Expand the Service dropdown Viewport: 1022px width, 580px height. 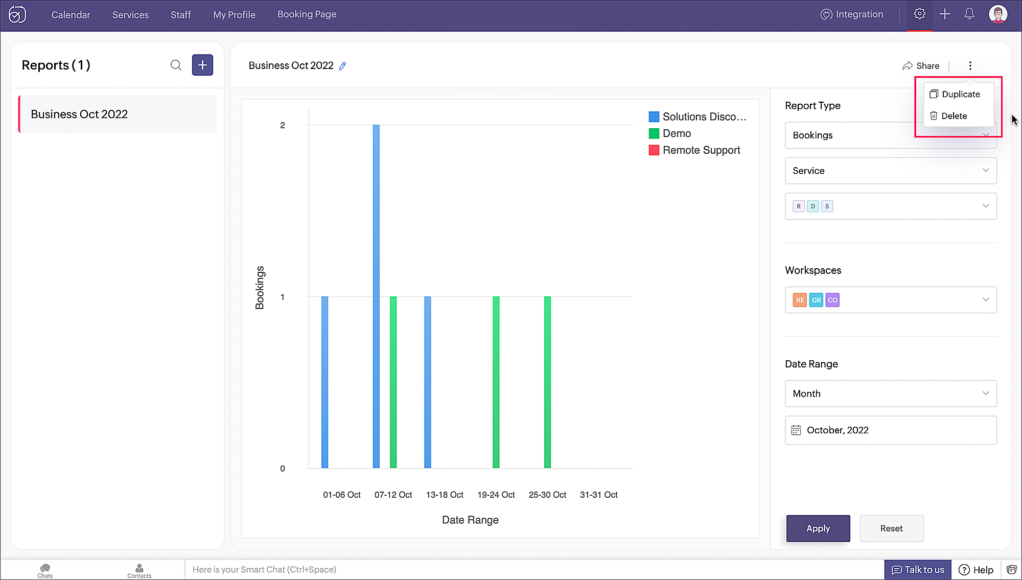tap(891, 171)
